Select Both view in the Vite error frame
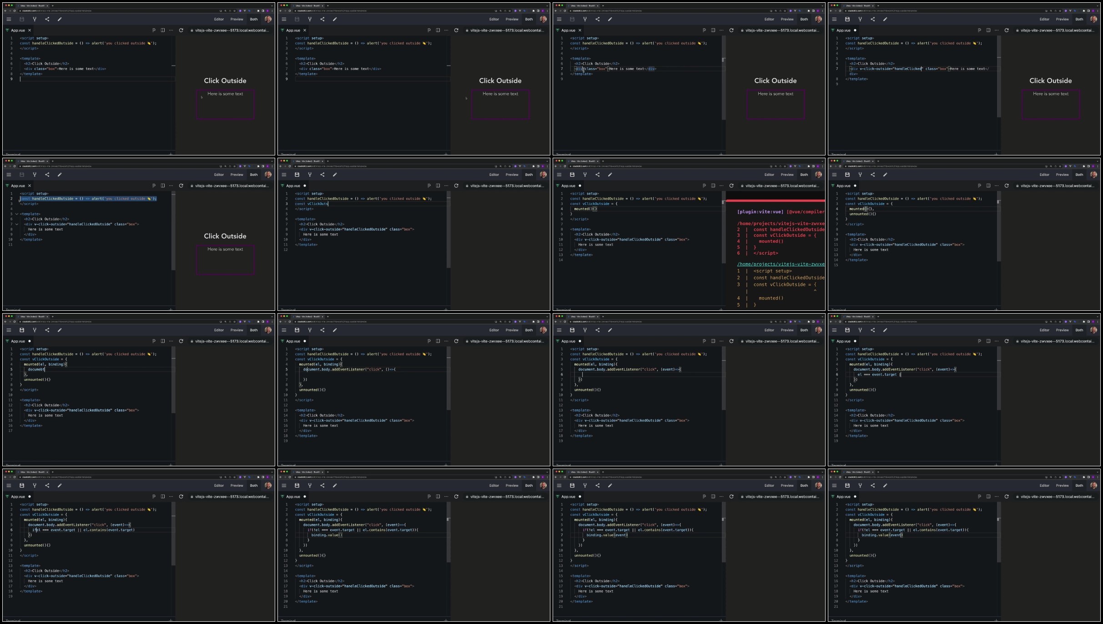Image resolution: width=1103 pixels, height=624 pixels. (x=804, y=175)
